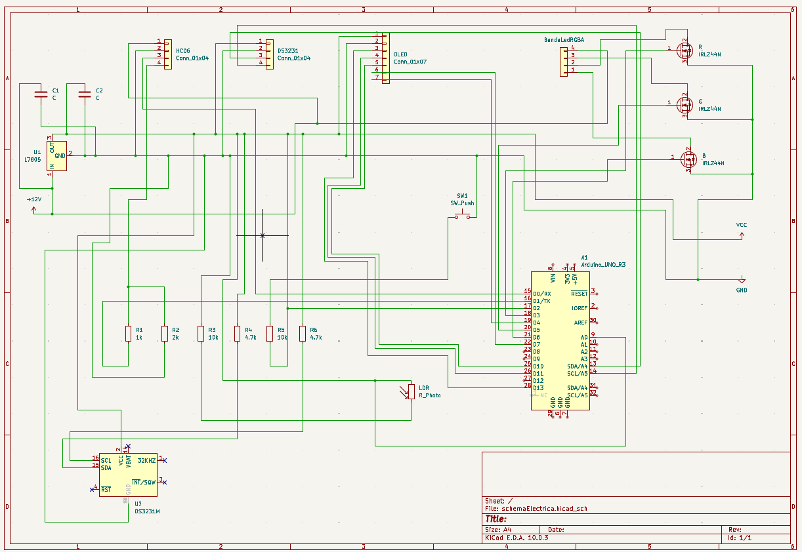The width and height of the screenshot is (802, 552).
Task: Select the HC06 four-pin connector symbol
Action: click(167, 54)
